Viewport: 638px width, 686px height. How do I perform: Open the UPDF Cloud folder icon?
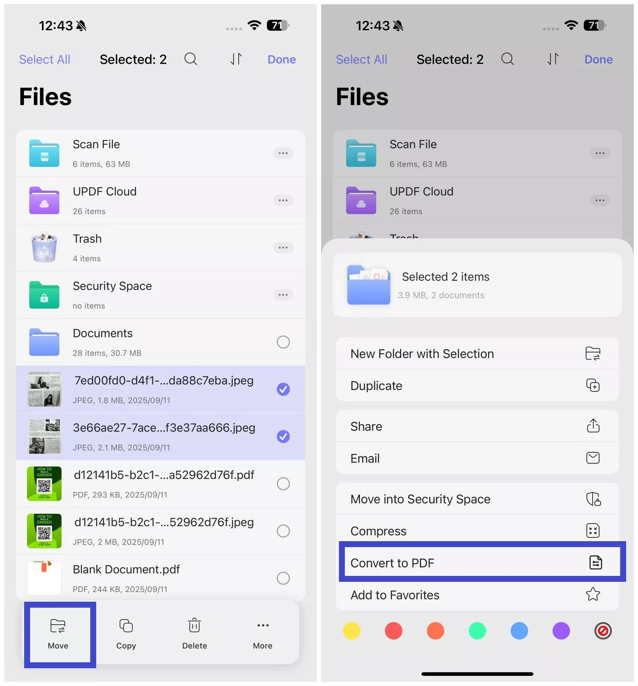coord(44,200)
